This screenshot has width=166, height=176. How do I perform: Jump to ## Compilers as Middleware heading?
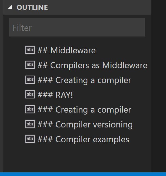tap(92, 65)
